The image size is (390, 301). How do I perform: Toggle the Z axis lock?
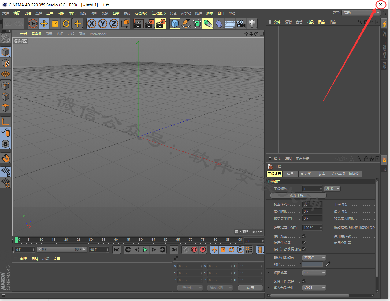click(x=114, y=24)
